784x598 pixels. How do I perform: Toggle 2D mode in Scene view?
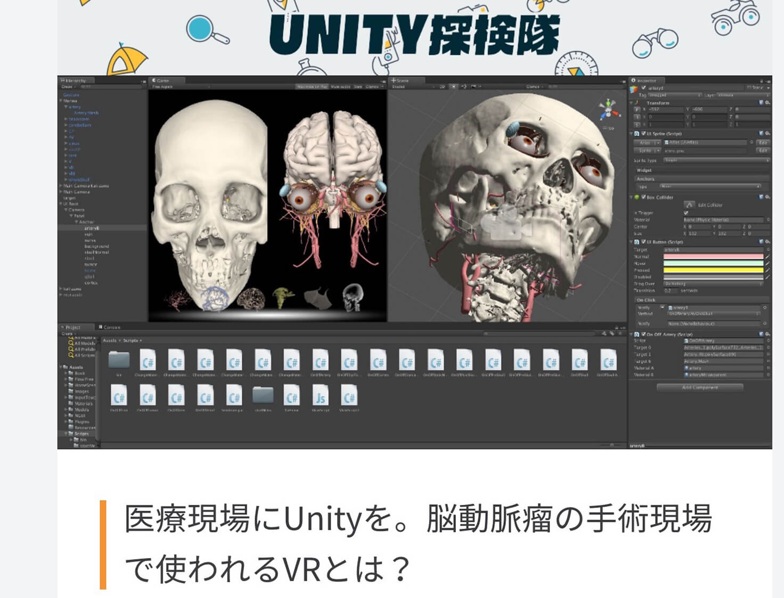click(442, 87)
